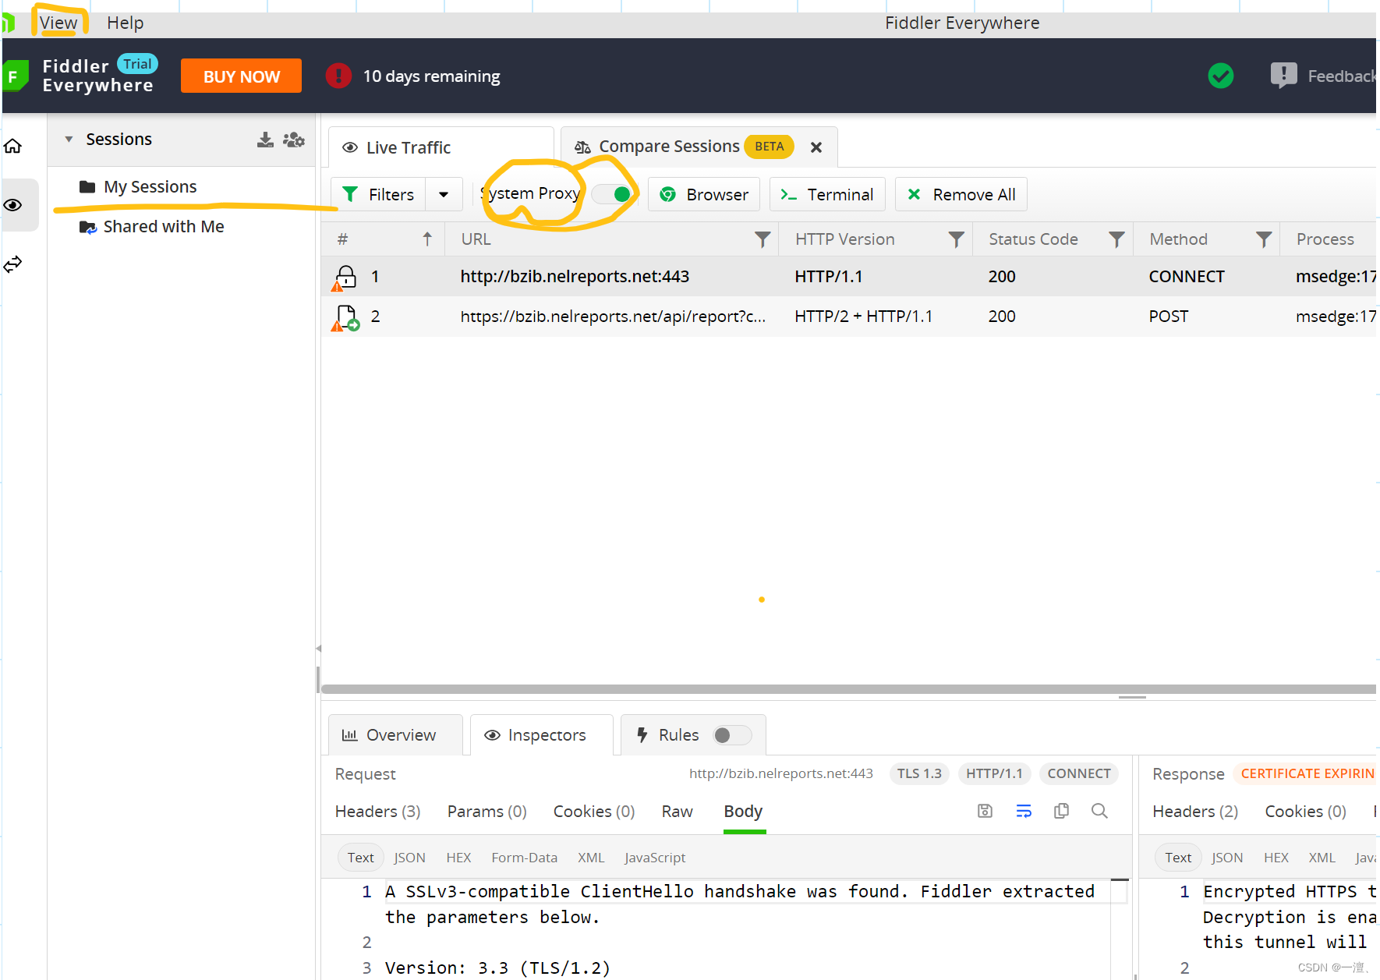Open the Filters dropdown arrow
Viewport: 1380px width, 980px height.
444,194
